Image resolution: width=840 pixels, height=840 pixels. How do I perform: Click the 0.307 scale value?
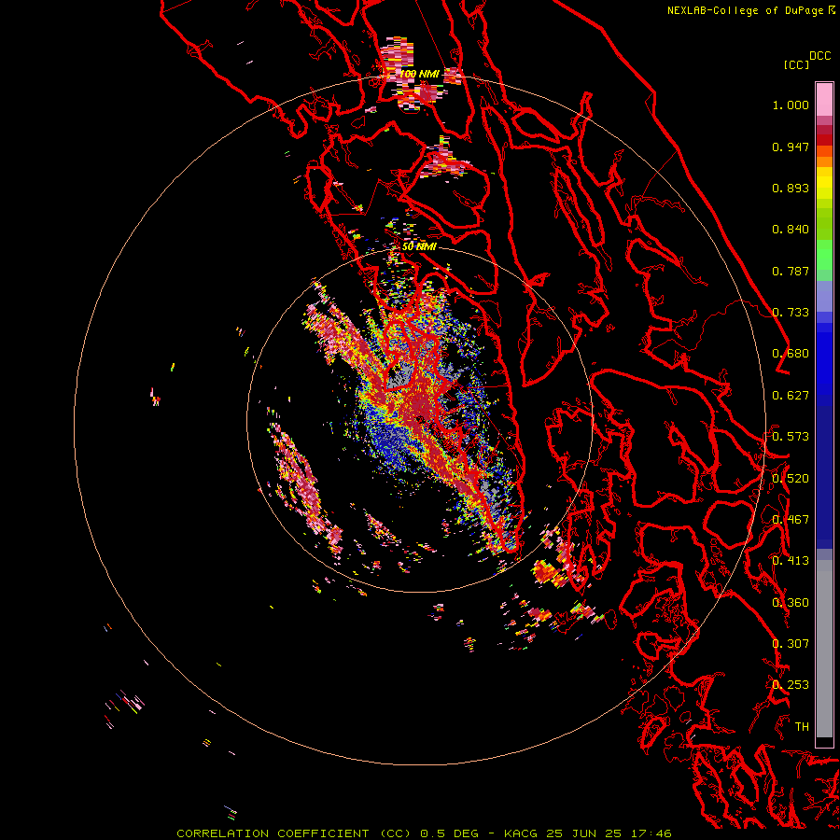coord(791,644)
